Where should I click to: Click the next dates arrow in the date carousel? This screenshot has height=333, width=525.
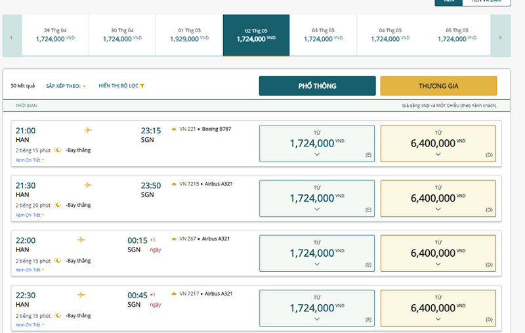tap(500, 36)
